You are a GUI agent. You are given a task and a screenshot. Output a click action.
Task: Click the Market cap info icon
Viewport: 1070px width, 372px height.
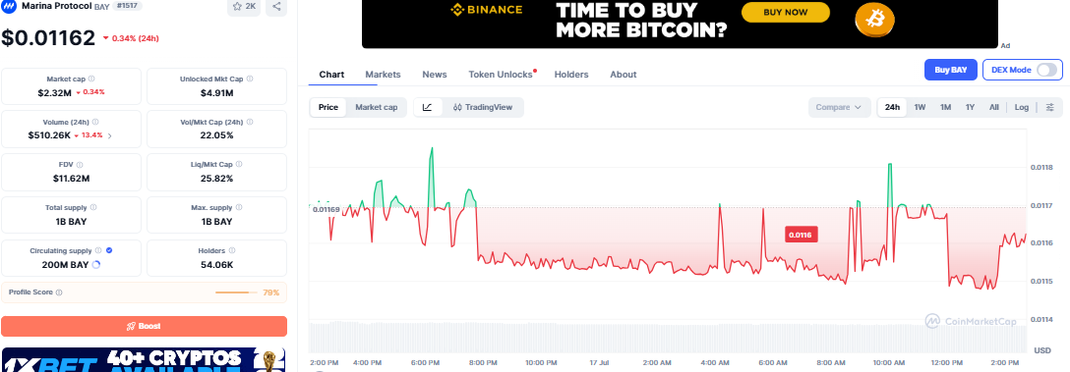point(91,80)
